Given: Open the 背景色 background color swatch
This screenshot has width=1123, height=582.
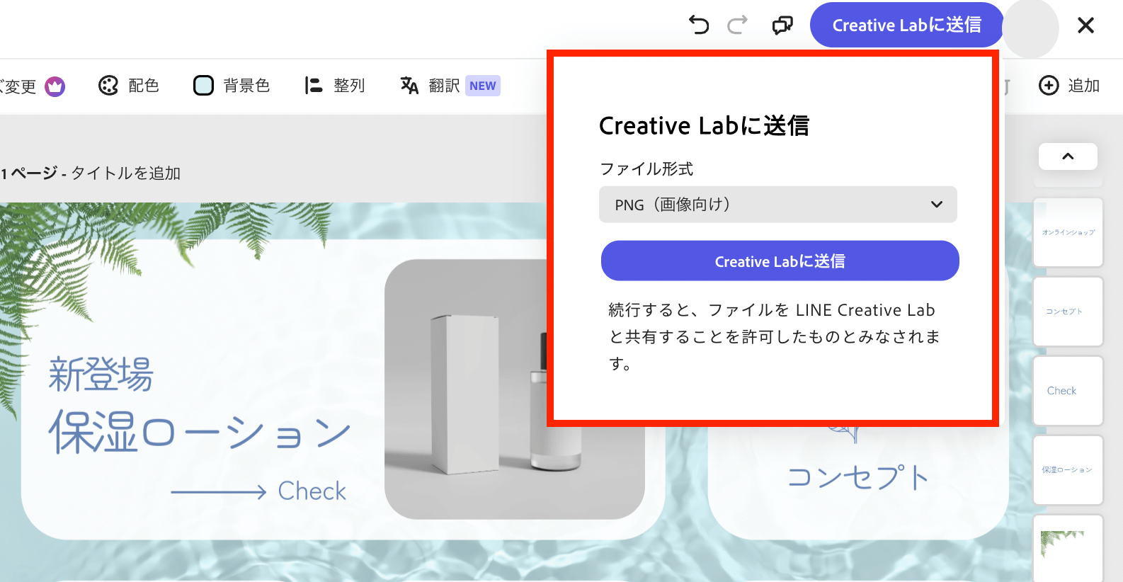Looking at the screenshot, I should point(203,86).
